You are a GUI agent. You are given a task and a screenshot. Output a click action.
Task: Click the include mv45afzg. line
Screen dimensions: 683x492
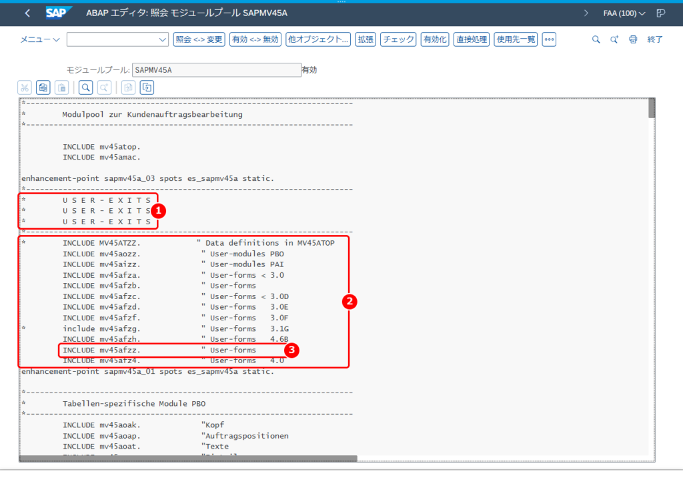pyautogui.click(x=101, y=329)
